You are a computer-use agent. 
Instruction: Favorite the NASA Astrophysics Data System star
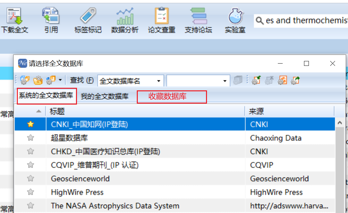[30, 206]
